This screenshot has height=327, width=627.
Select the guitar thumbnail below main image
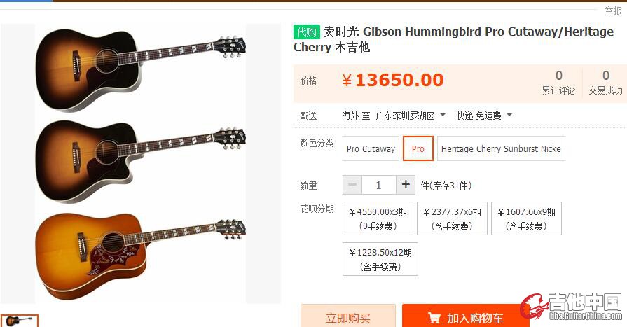click(19, 321)
